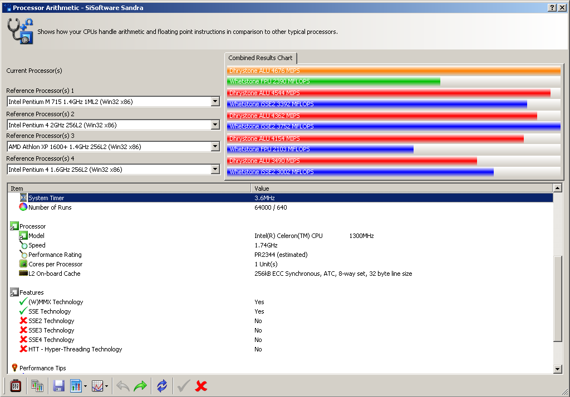Click the System Timer row icon
The width and height of the screenshot is (570, 397).
pos(23,197)
